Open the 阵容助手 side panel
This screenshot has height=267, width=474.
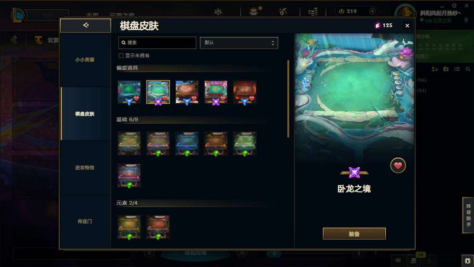click(468, 215)
